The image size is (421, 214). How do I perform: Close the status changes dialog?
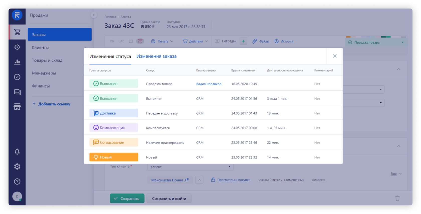tap(335, 56)
